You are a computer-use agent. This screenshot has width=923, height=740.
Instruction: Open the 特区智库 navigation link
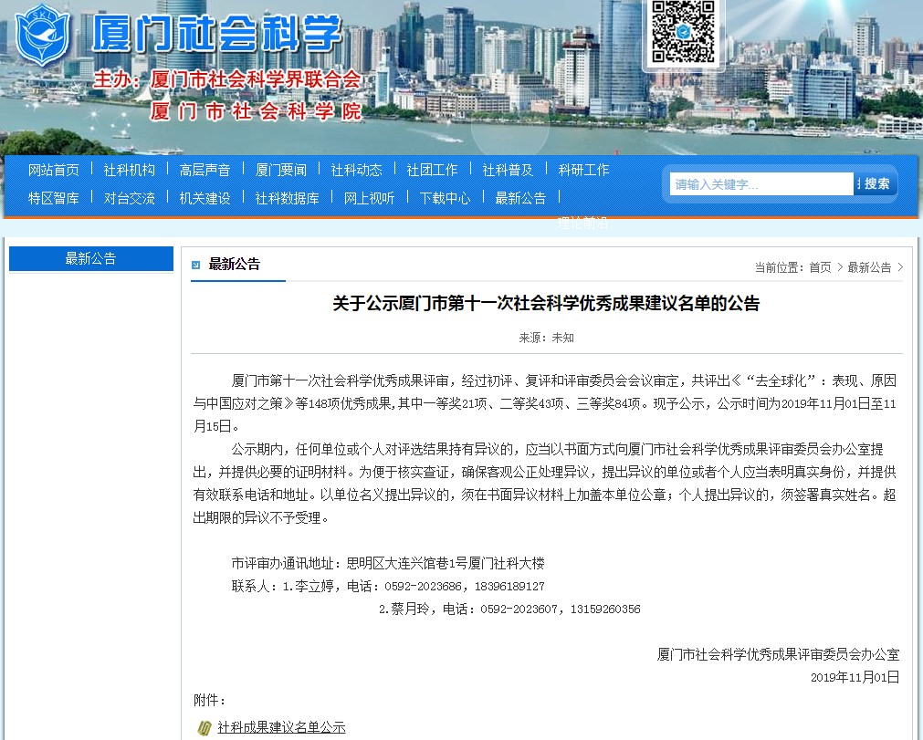(x=54, y=198)
